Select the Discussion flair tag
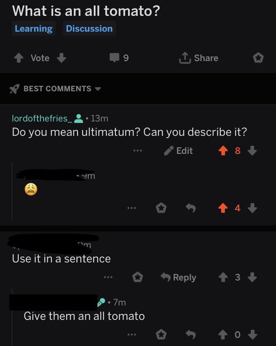The width and height of the screenshot is (276, 346). (x=89, y=28)
